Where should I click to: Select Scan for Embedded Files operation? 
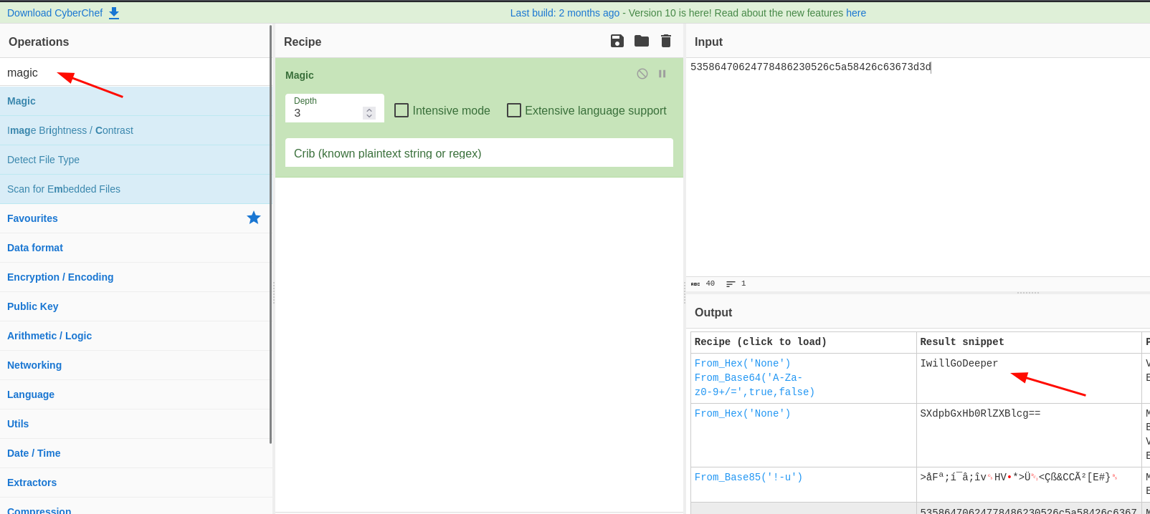136,189
